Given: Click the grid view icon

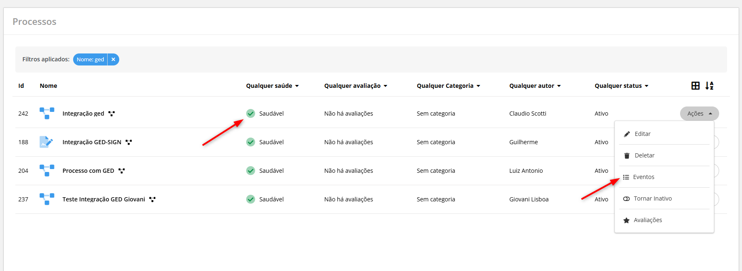Looking at the screenshot, I should [x=695, y=86].
